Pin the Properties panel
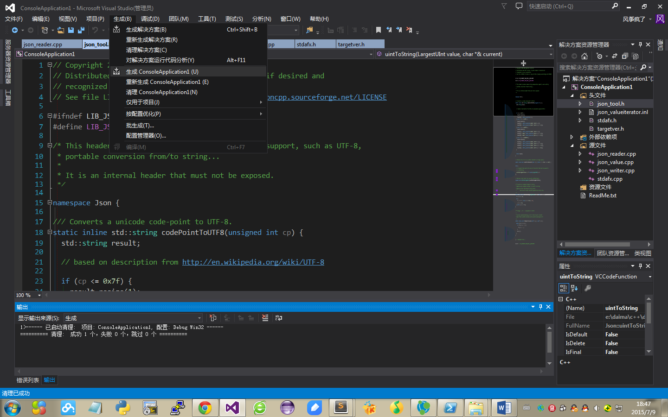 coord(640,266)
